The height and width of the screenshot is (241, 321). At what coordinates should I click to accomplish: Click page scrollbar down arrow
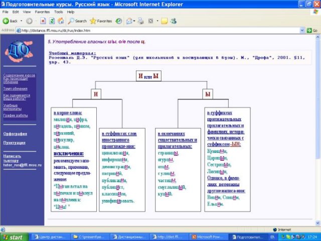pyautogui.click(x=317, y=223)
